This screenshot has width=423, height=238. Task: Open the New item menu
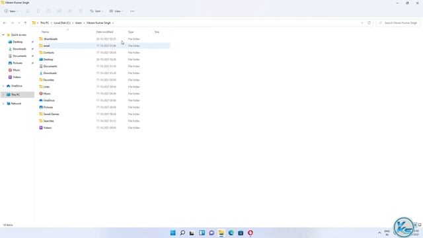tap(11, 11)
